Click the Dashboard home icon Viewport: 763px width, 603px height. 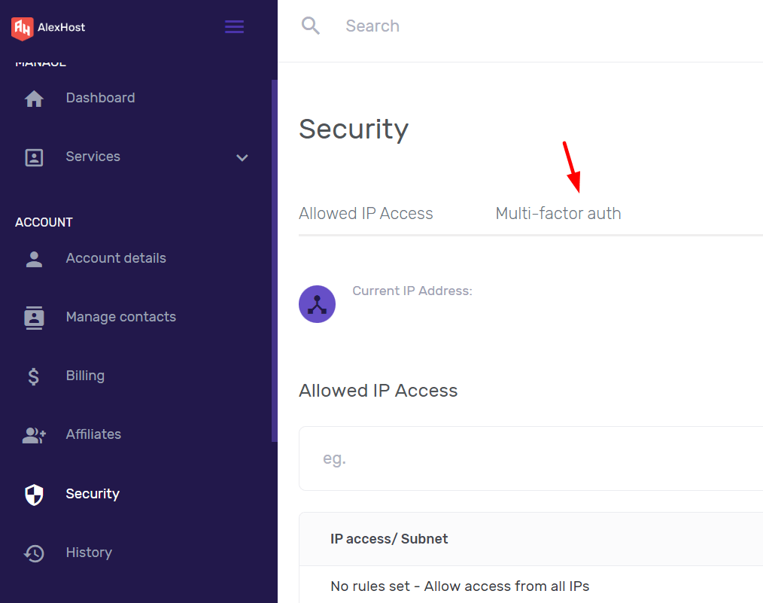pos(34,99)
